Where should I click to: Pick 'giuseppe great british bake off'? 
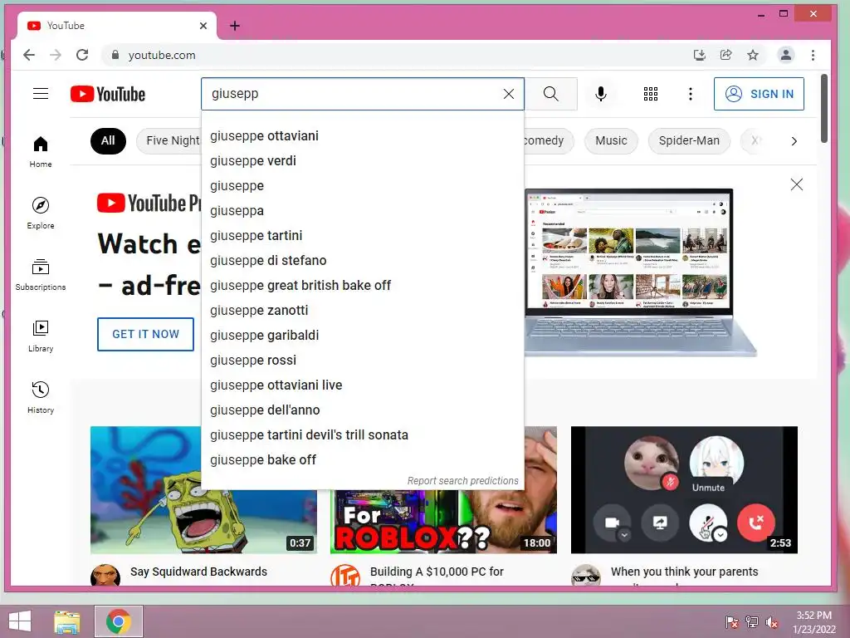(x=362, y=286)
